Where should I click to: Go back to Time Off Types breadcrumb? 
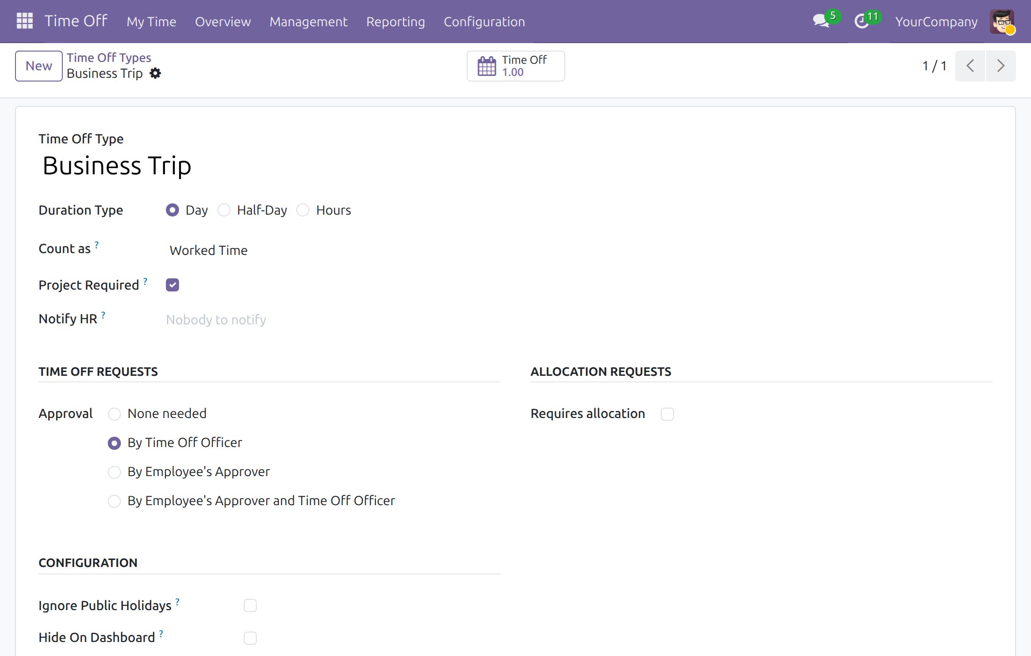(109, 58)
